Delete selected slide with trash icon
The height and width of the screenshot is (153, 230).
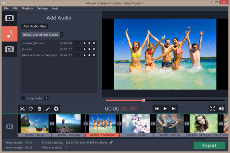pyautogui.click(x=39, y=109)
